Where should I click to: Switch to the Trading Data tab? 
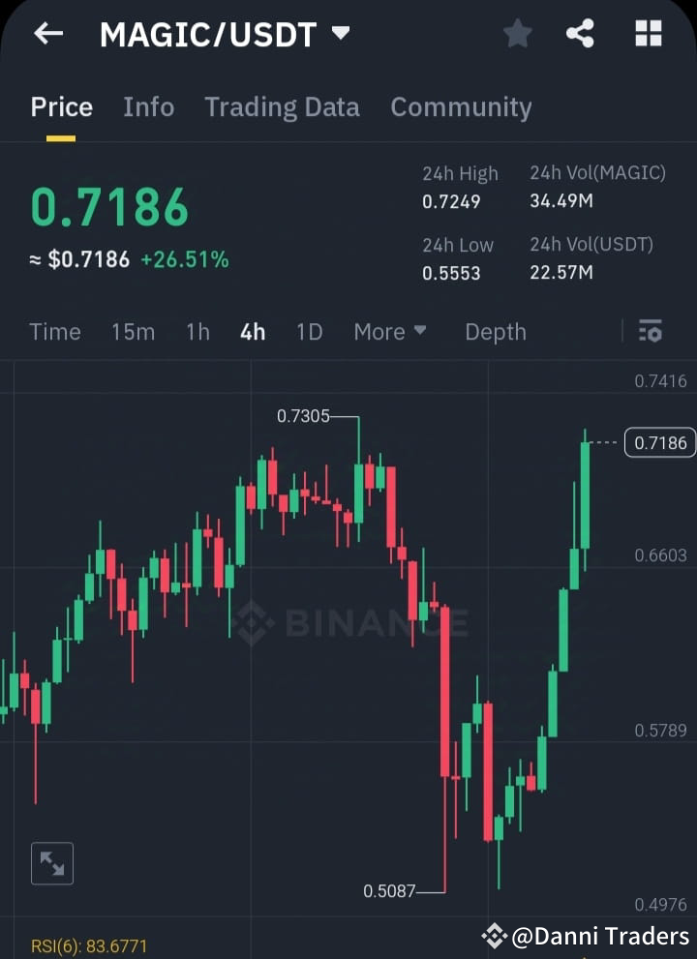pyautogui.click(x=282, y=107)
